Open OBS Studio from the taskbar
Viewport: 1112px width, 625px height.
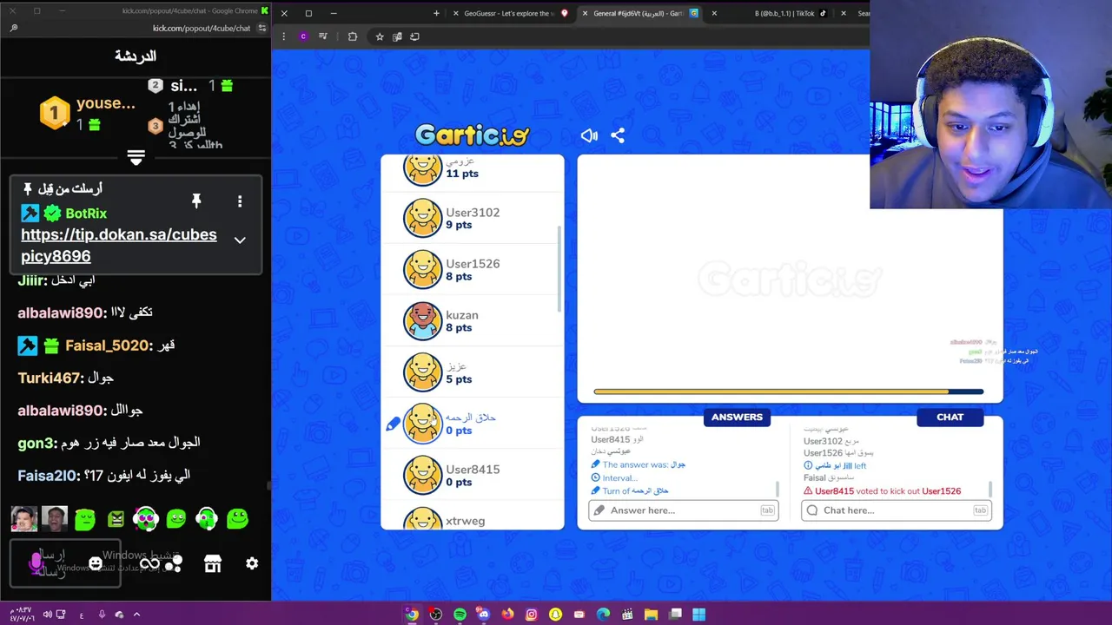pyautogui.click(x=435, y=615)
